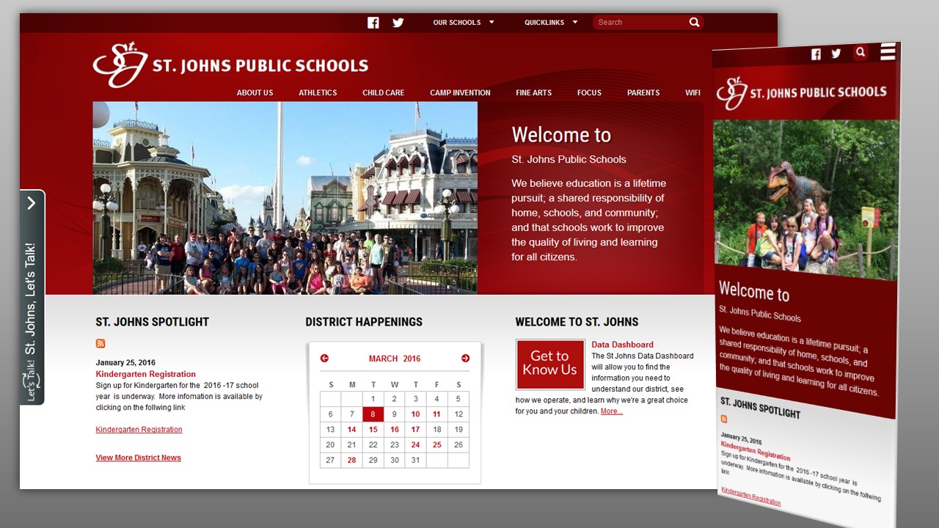Click the St. Johns logo in mobile view

pos(801,93)
